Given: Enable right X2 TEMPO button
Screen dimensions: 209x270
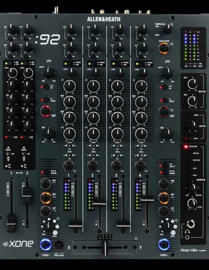Looking at the screenshot, I should pos(165,100).
